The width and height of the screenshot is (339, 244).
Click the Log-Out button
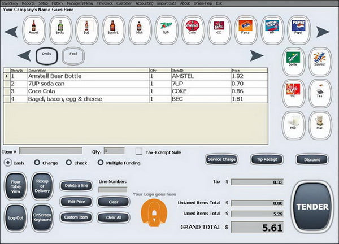[x=16, y=218]
